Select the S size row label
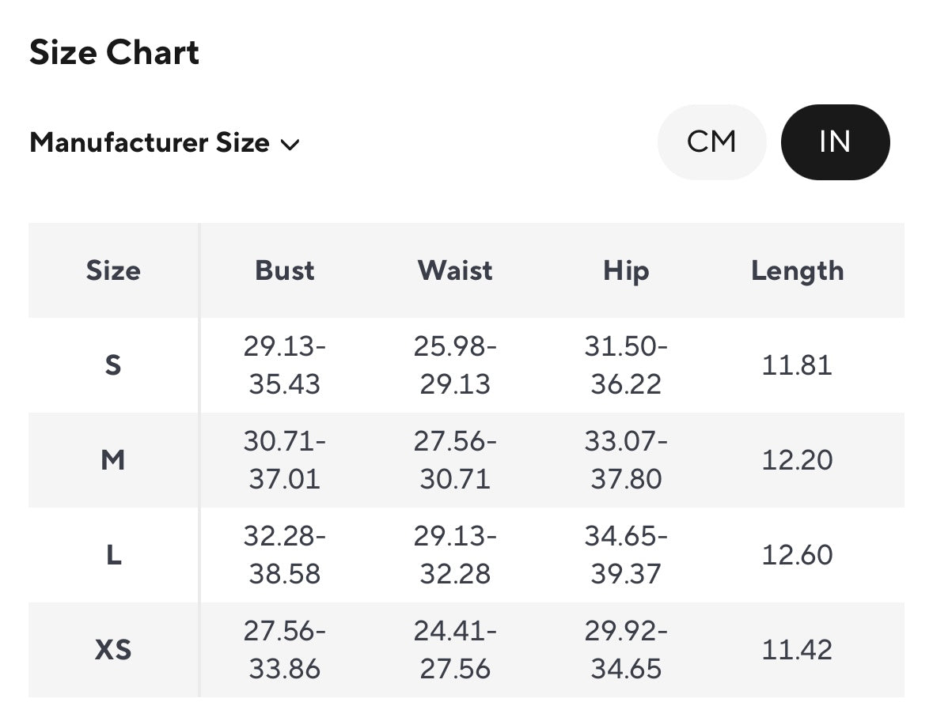 click(x=113, y=365)
